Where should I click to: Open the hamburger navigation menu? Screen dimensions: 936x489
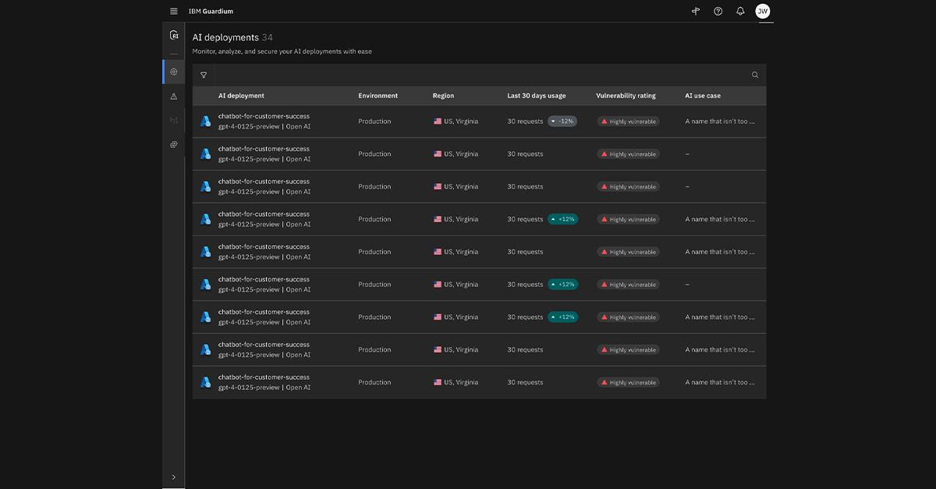(173, 11)
